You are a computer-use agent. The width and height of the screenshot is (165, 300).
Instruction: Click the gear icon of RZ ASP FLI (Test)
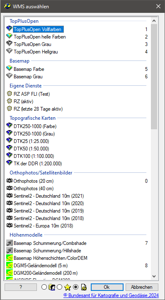pos(9,94)
